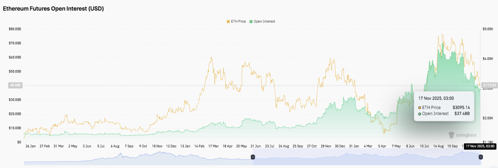Screen dimensions: 498x168
Task: Click the unselected left part of range navigator
Action: pyautogui.click(x=138, y=157)
